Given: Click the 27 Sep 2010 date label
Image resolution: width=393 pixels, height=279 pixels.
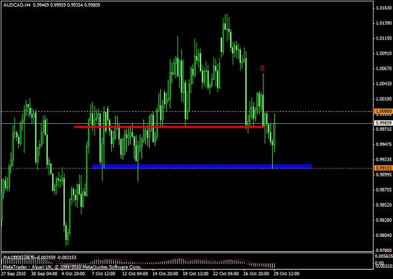Looking at the screenshot, I should pyautogui.click(x=13, y=273).
